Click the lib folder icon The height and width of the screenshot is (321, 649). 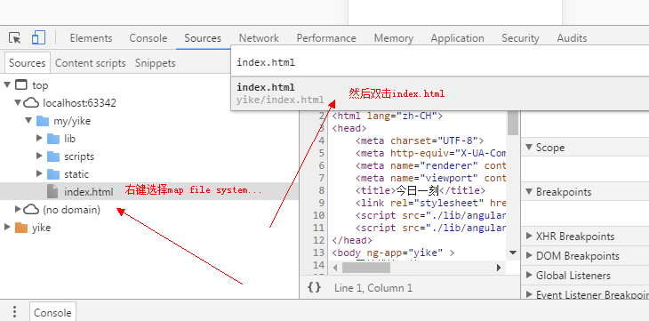[53, 139]
